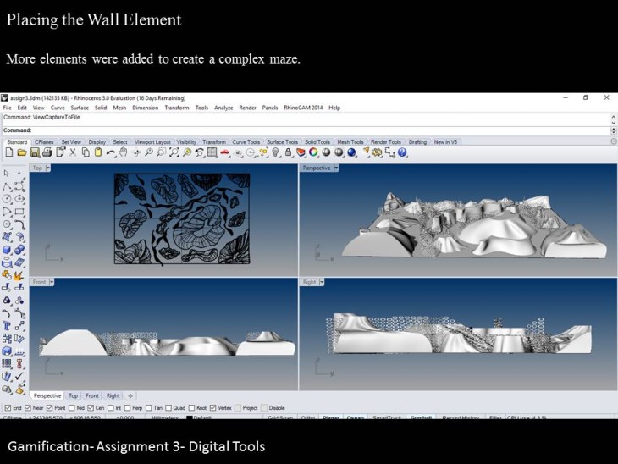Open the Top viewport dropdown arrow
Image resolution: width=618 pixels, height=464 pixels.
(48, 168)
